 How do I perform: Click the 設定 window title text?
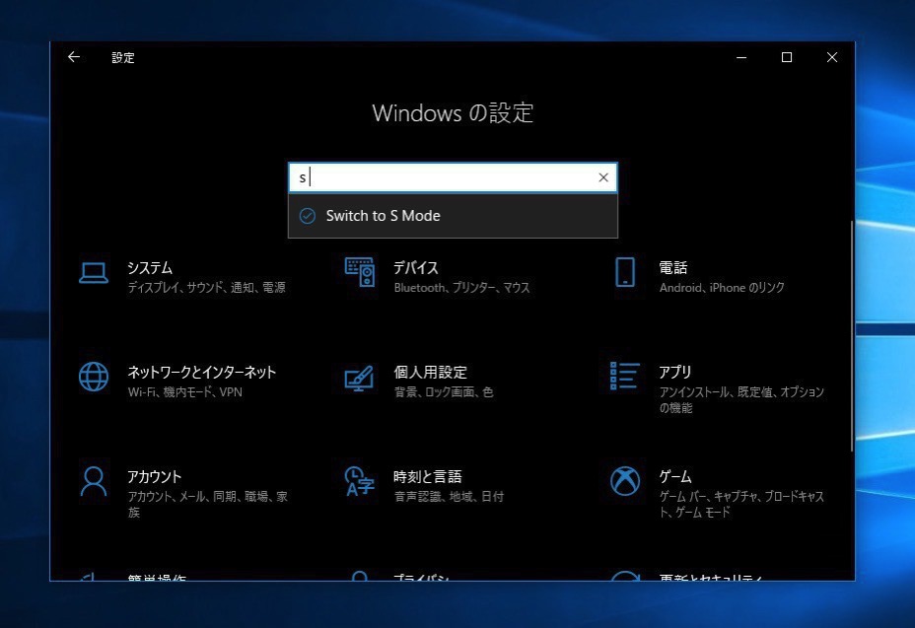tap(123, 57)
